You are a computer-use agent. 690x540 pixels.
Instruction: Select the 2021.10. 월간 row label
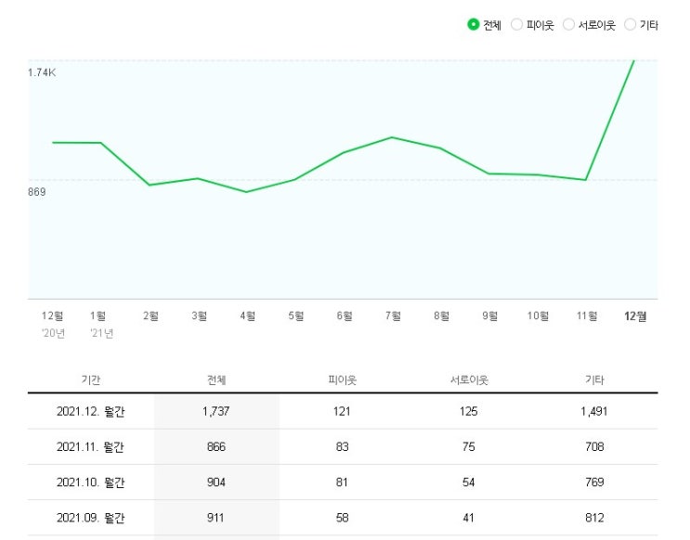pos(91,482)
